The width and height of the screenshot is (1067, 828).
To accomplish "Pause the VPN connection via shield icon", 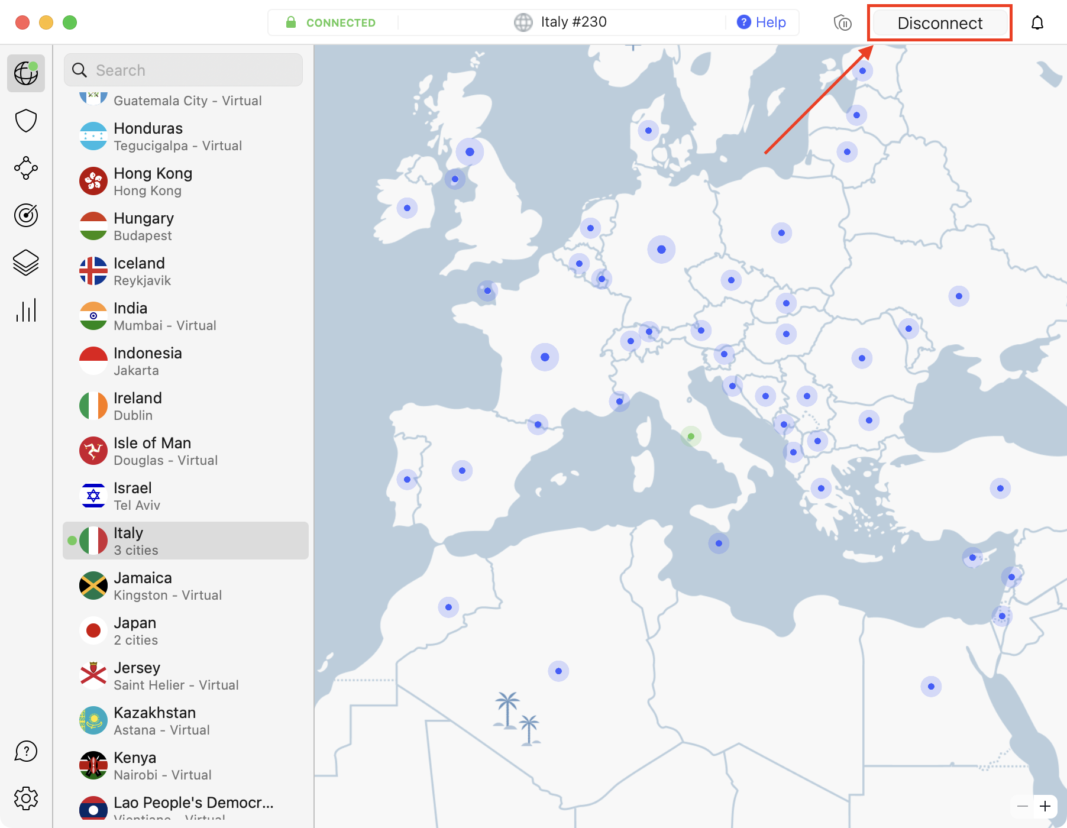I will click(x=842, y=23).
